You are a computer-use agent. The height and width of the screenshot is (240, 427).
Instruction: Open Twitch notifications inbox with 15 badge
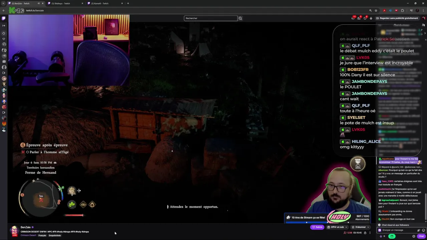click(x=353, y=18)
